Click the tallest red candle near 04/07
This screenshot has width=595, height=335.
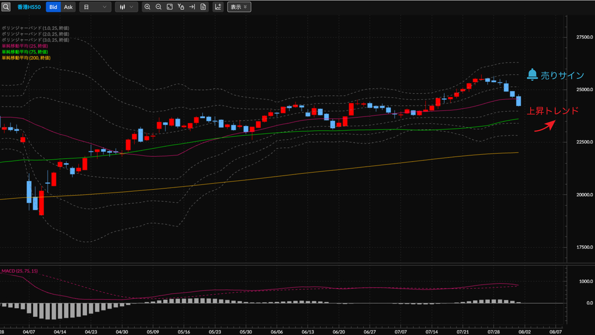coord(42,203)
